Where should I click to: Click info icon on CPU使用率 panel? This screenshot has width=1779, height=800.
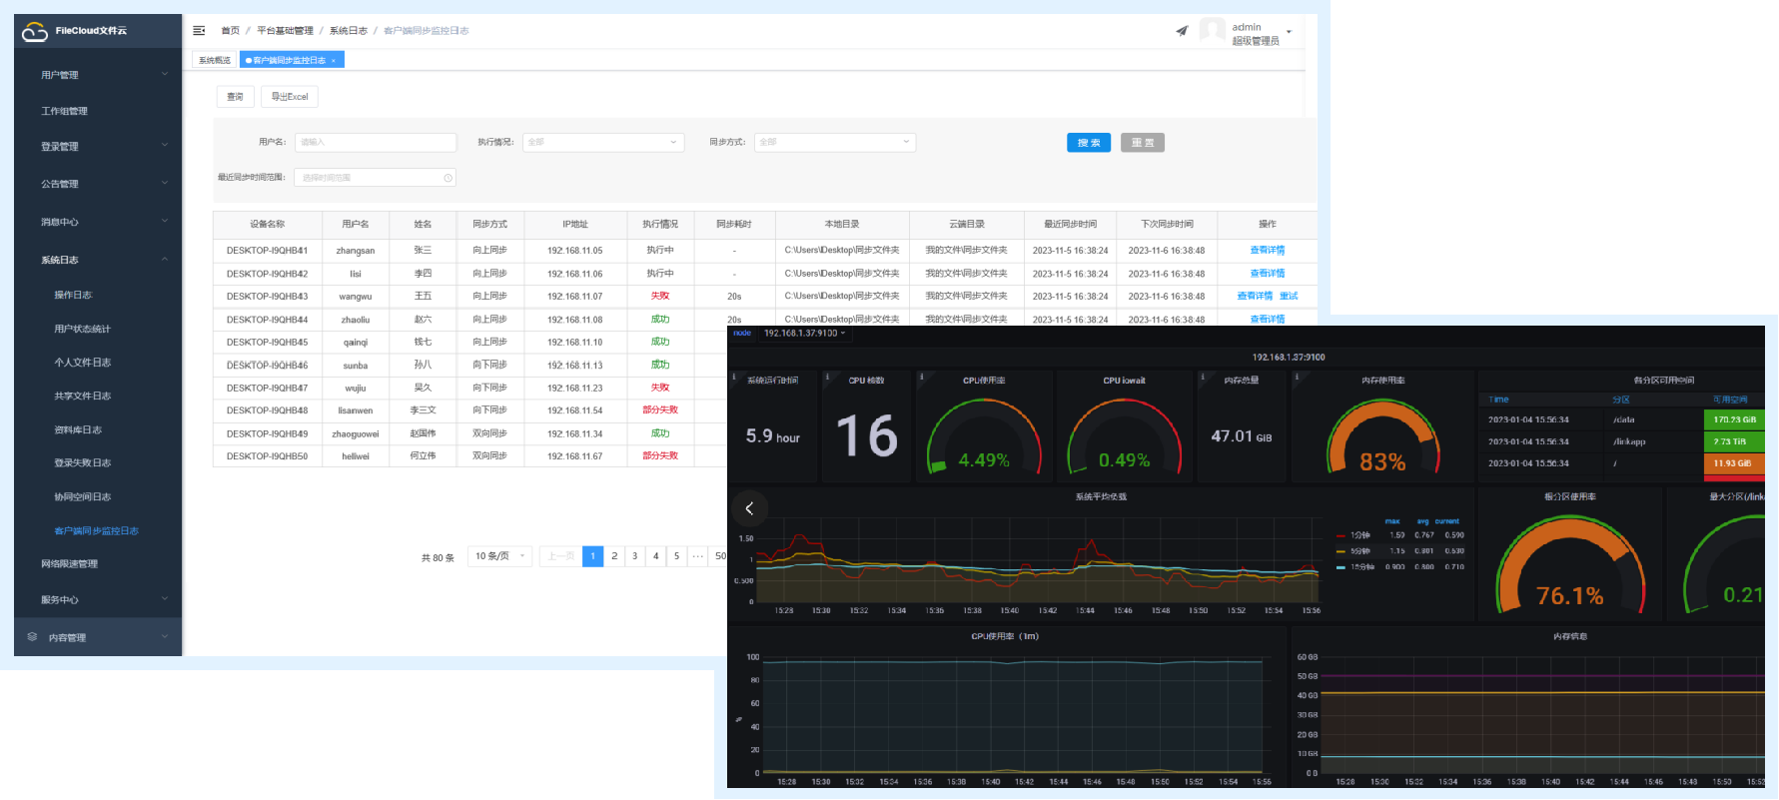tap(921, 378)
